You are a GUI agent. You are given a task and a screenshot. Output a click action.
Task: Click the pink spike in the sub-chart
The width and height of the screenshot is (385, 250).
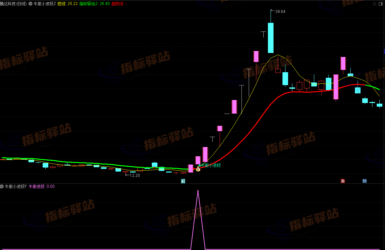coord(198,220)
